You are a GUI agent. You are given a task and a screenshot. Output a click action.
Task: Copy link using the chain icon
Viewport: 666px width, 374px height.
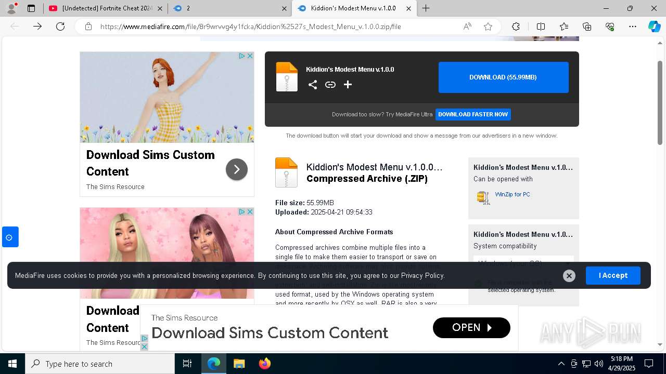(x=330, y=85)
